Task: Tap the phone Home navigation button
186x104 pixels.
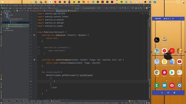Action: coord(168,93)
